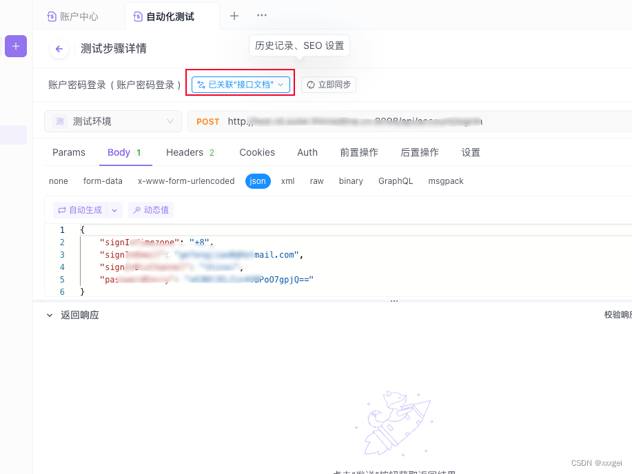Select the none body type
Viewport: 632px width, 474px height.
(x=59, y=181)
